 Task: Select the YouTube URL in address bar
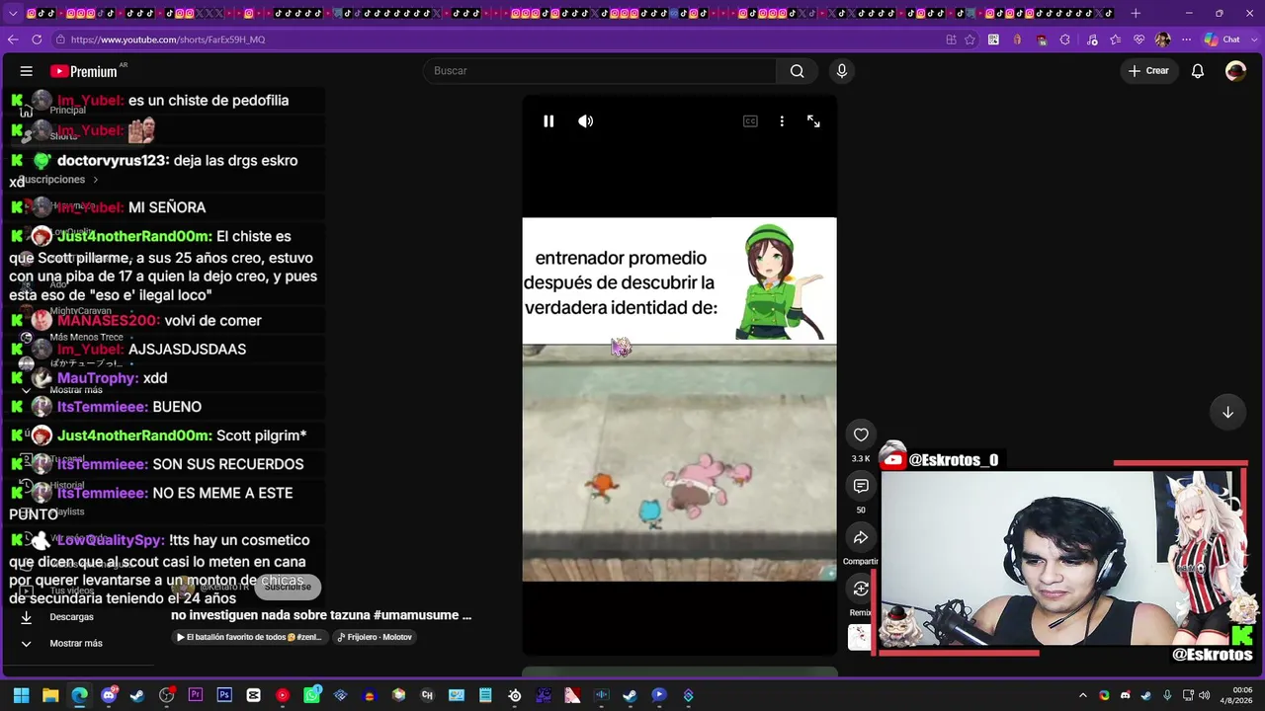168,39
